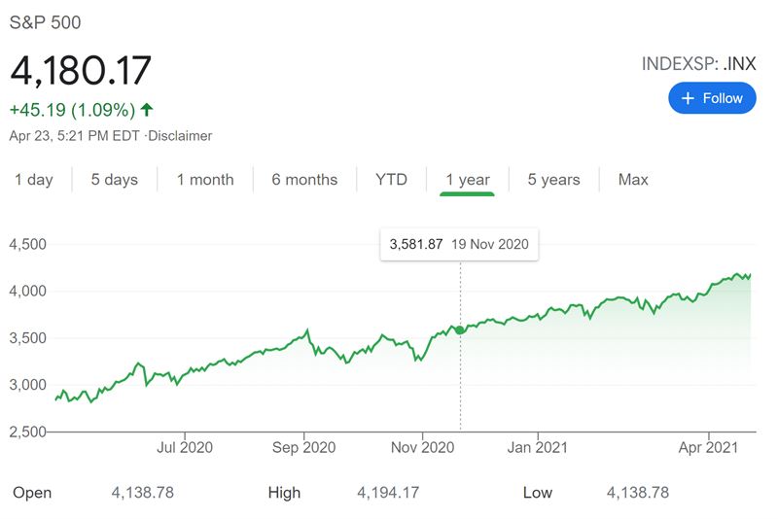
Task: Switch to the 5 days range
Action: click(x=115, y=180)
